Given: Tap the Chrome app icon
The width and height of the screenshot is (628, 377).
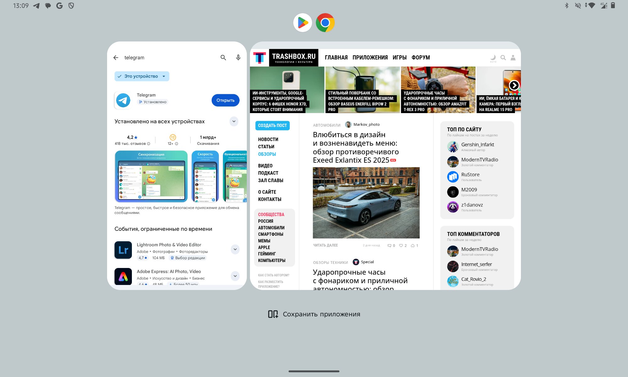Looking at the screenshot, I should [325, 23].
